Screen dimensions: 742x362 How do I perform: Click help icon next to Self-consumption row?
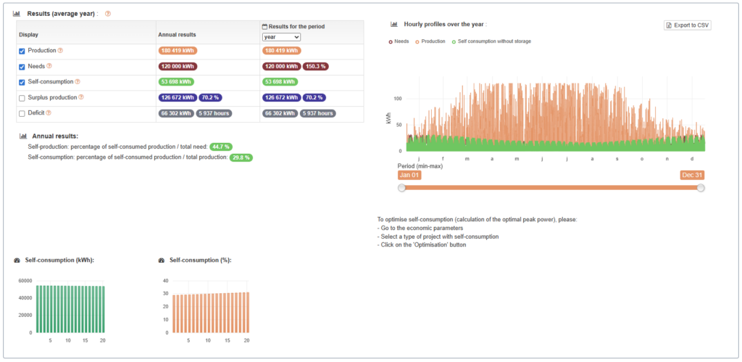78,82
